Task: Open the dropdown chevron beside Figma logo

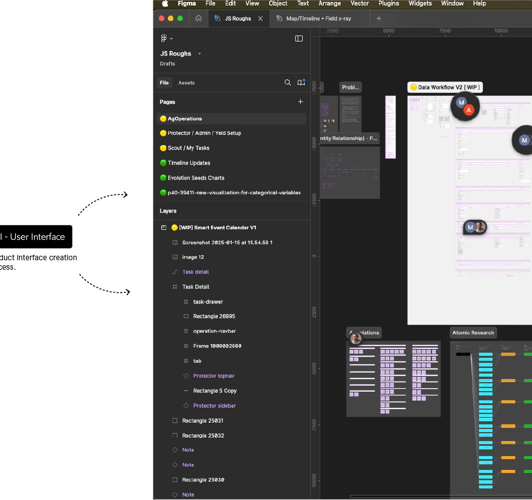Action: point(171,38)
